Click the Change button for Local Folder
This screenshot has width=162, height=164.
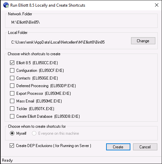(143, 41)
